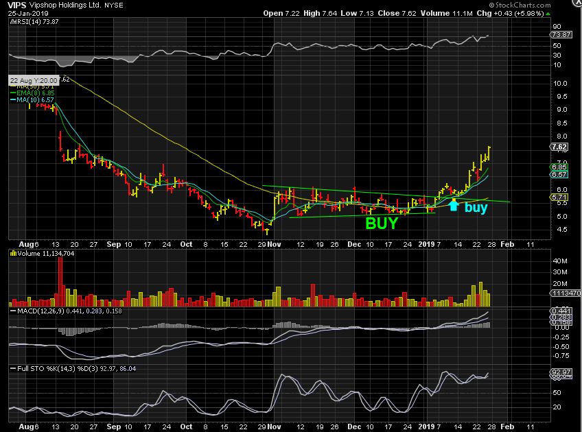Click the 10.0 price axis label
Viewport: 582px width, 432px height.
[560, 84]
